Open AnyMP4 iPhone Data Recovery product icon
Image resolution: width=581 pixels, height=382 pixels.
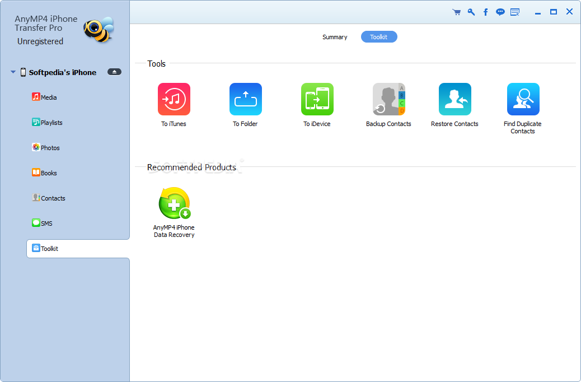pos(174,203)
